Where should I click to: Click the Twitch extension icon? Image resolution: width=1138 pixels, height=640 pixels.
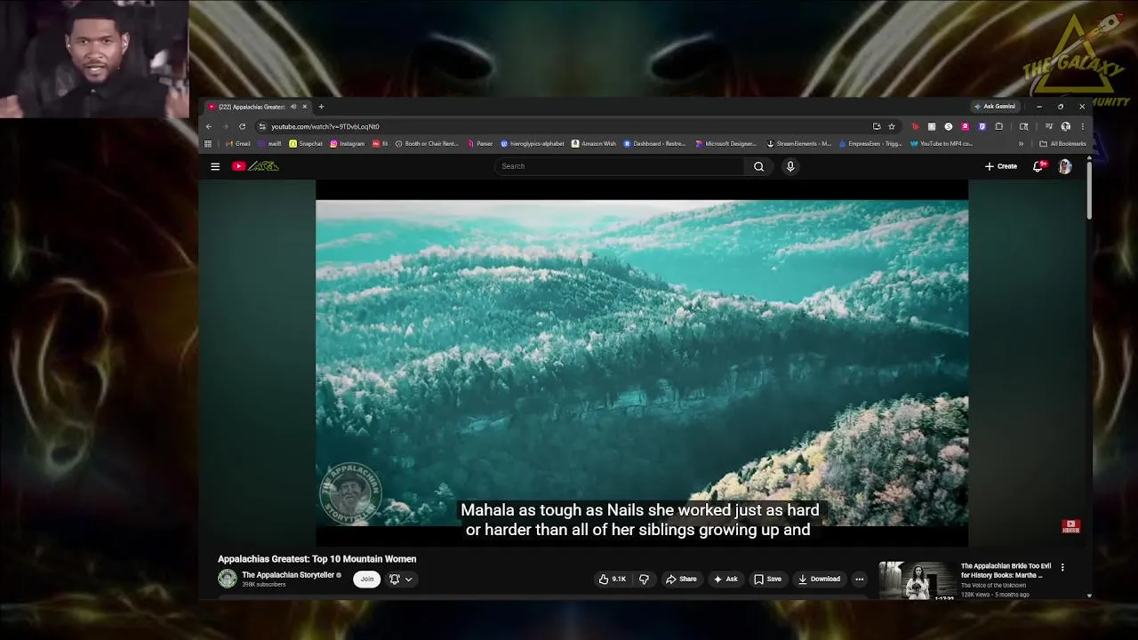tap(982, 126)
